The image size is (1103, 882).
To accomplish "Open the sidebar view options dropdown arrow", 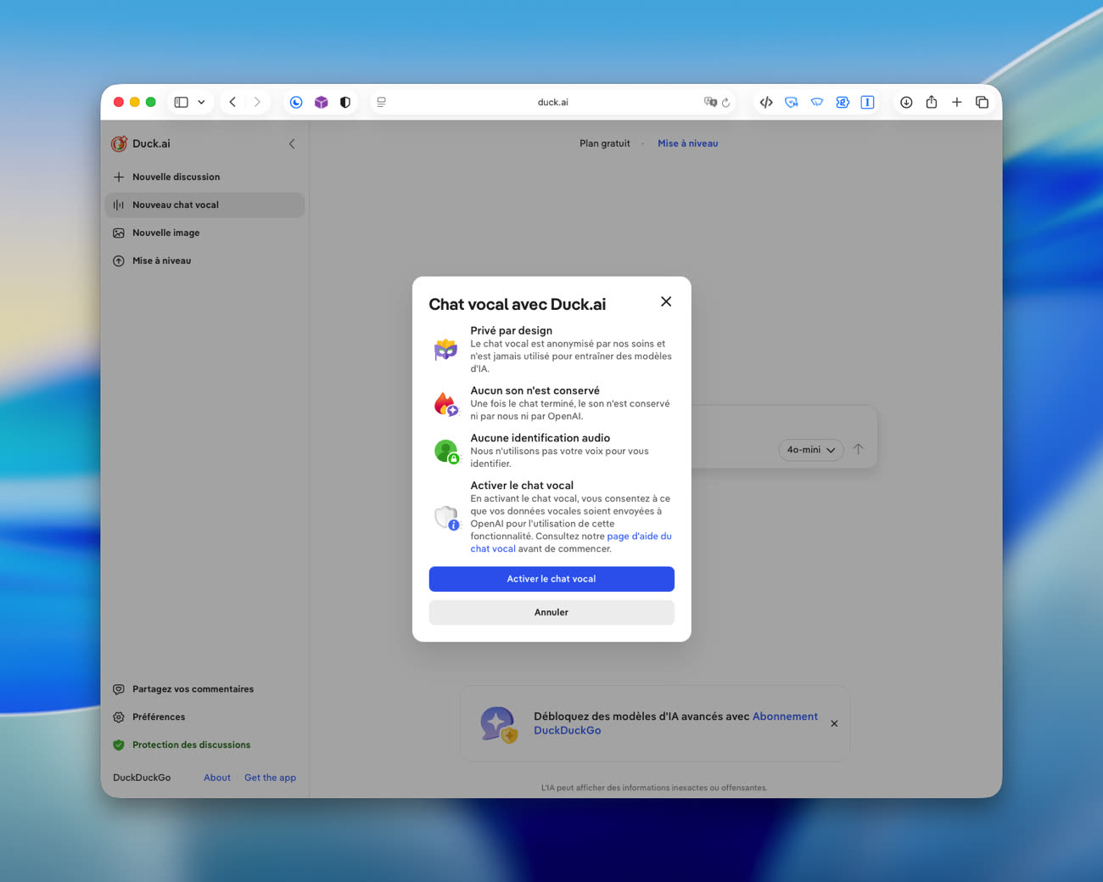I will click(x=201, y=102).
